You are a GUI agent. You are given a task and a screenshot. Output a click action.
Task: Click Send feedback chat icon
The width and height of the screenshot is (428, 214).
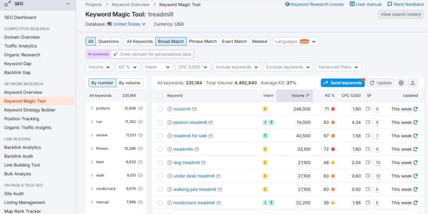390,4
